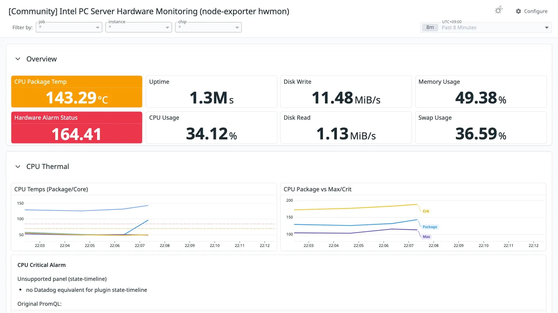This screenshot has width=558, height=313.
Task: Click the 11.48 MiB/s disk write value
Action: (346, 98)
